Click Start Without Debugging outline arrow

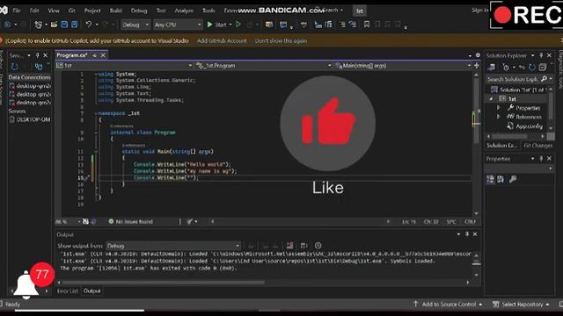[x=238, y=25]
